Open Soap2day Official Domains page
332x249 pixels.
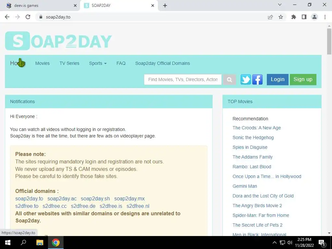pyautogui.click(x=162, y=63)
